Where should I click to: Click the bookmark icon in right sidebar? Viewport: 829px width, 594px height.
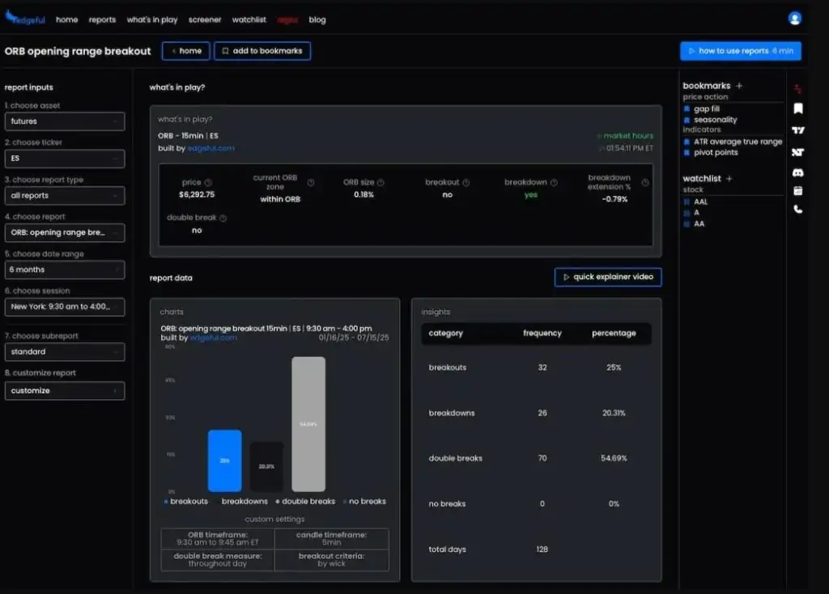click(x=797, y=108)
